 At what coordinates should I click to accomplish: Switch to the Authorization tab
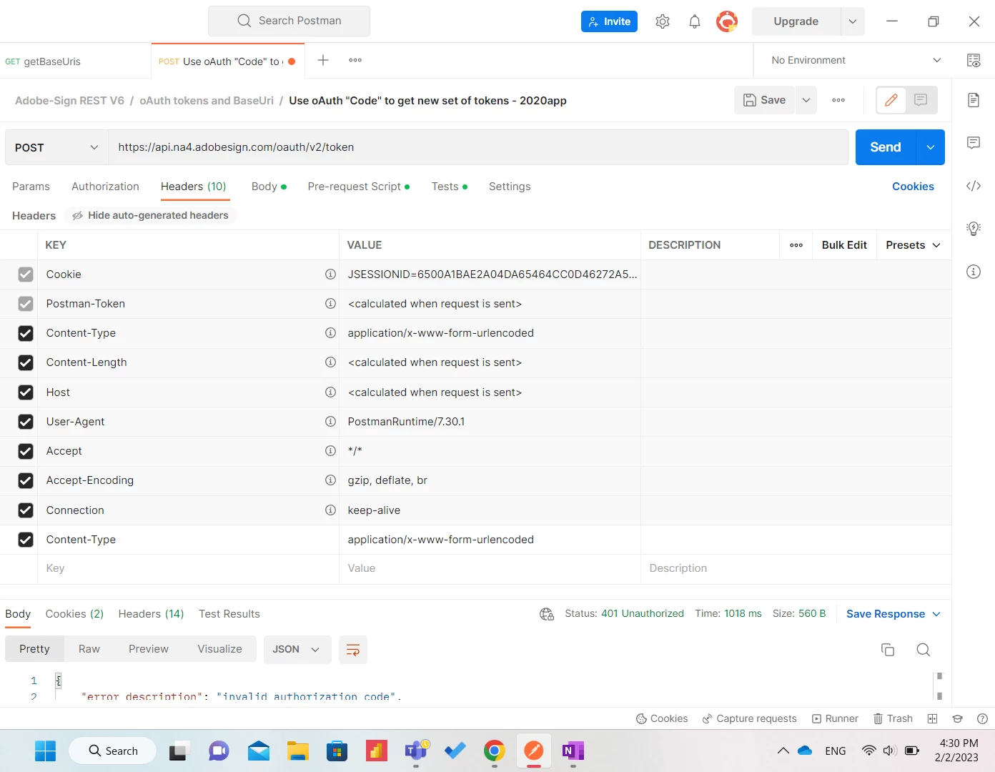click(x=105, y=187)
